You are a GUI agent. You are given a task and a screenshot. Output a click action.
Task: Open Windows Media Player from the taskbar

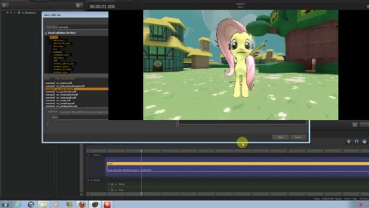pyautogui.click(x=56, y=205)
